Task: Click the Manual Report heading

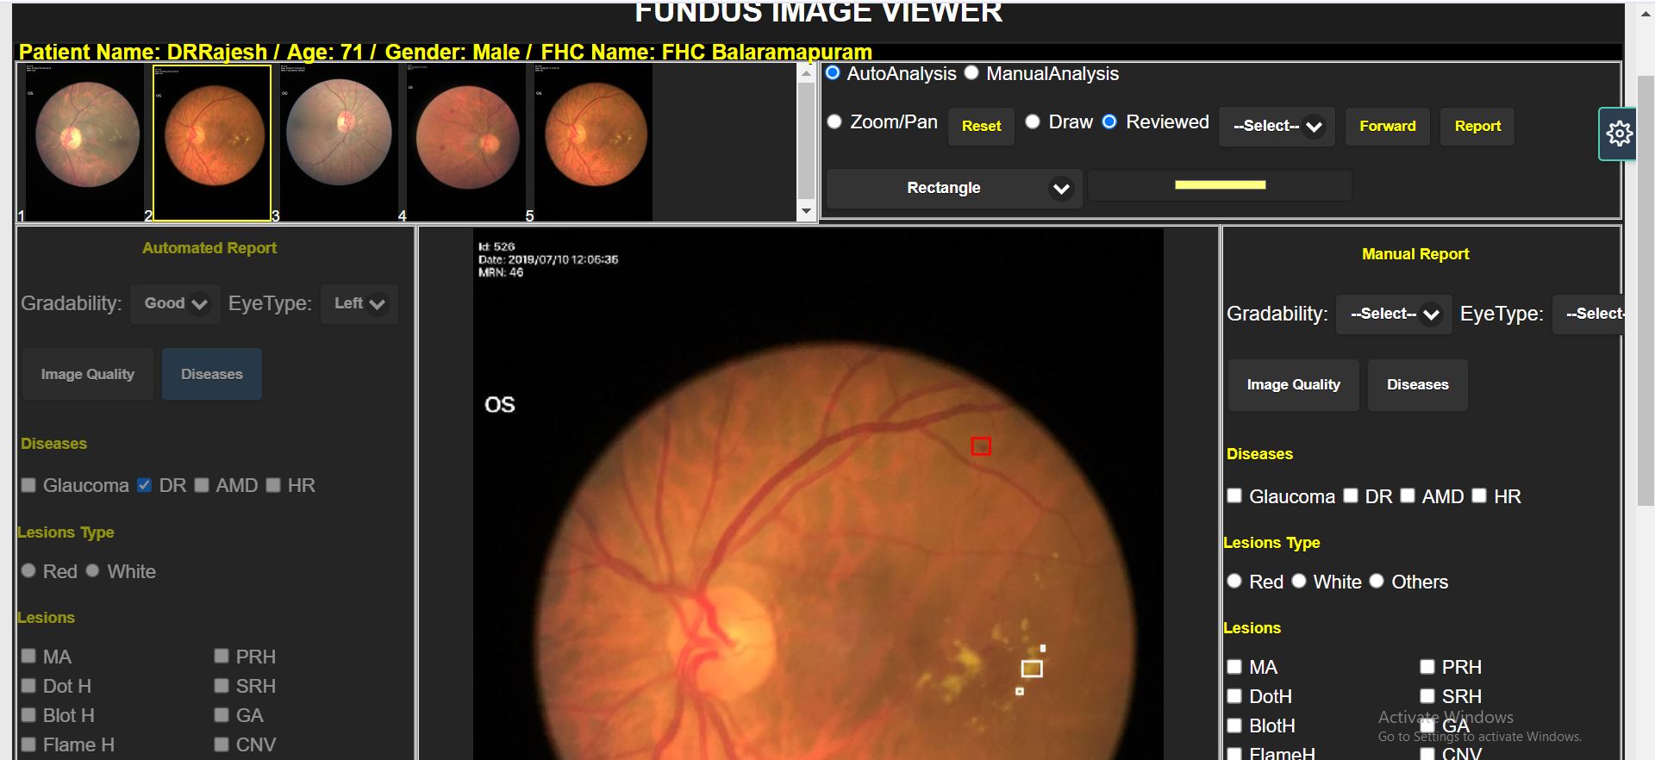Action: click(x=1415, y=254)
